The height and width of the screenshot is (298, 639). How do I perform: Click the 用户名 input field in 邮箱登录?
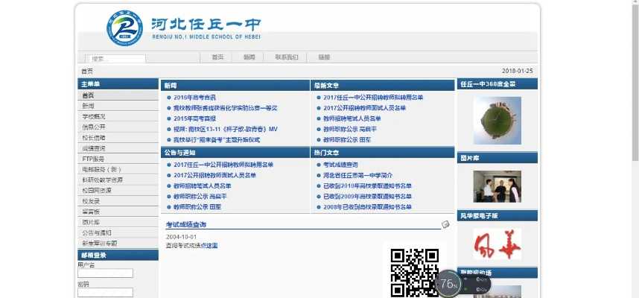coord(105,273)
